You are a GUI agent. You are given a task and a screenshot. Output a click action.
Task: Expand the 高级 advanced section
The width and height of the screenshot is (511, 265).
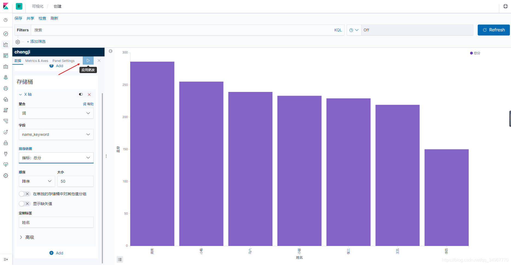27,237
